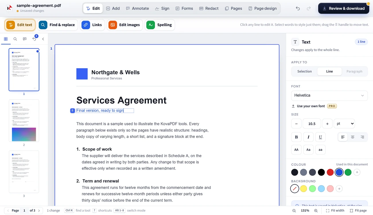
Task: Click the font size field showing 10.5
Action: (312, 124)
